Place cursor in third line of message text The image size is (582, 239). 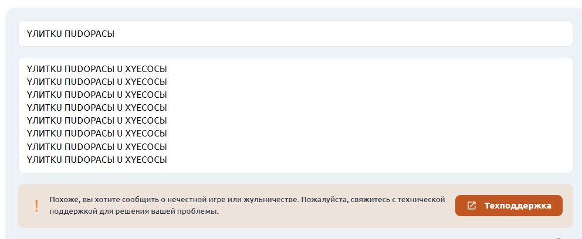96,95
